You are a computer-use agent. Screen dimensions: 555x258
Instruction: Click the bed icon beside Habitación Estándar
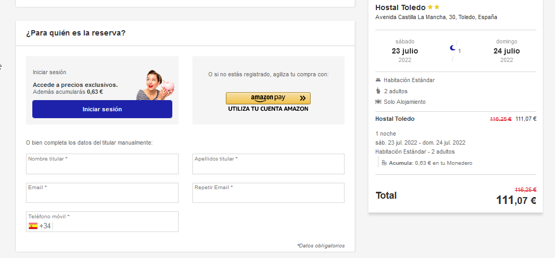378,80
